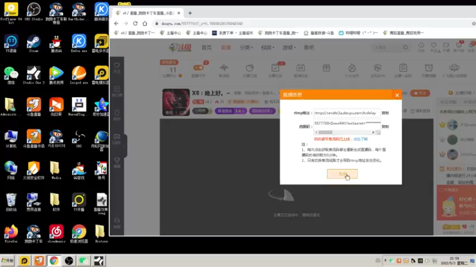Open the Tencent Video desktop shortcut
This screenshot has width=476, height=267.
56,75
